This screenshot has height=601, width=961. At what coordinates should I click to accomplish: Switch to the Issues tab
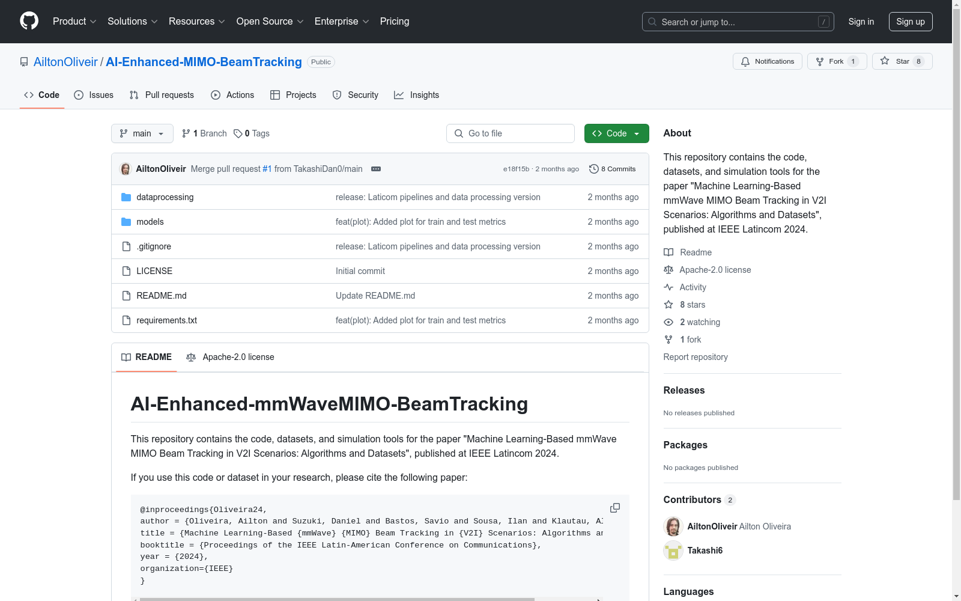(x=94, y=95)
